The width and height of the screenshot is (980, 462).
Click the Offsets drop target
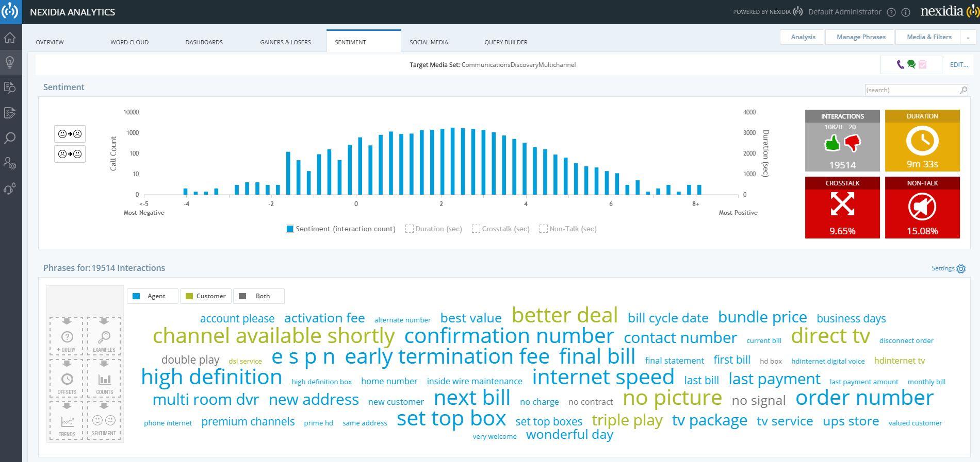pos(66,378)
